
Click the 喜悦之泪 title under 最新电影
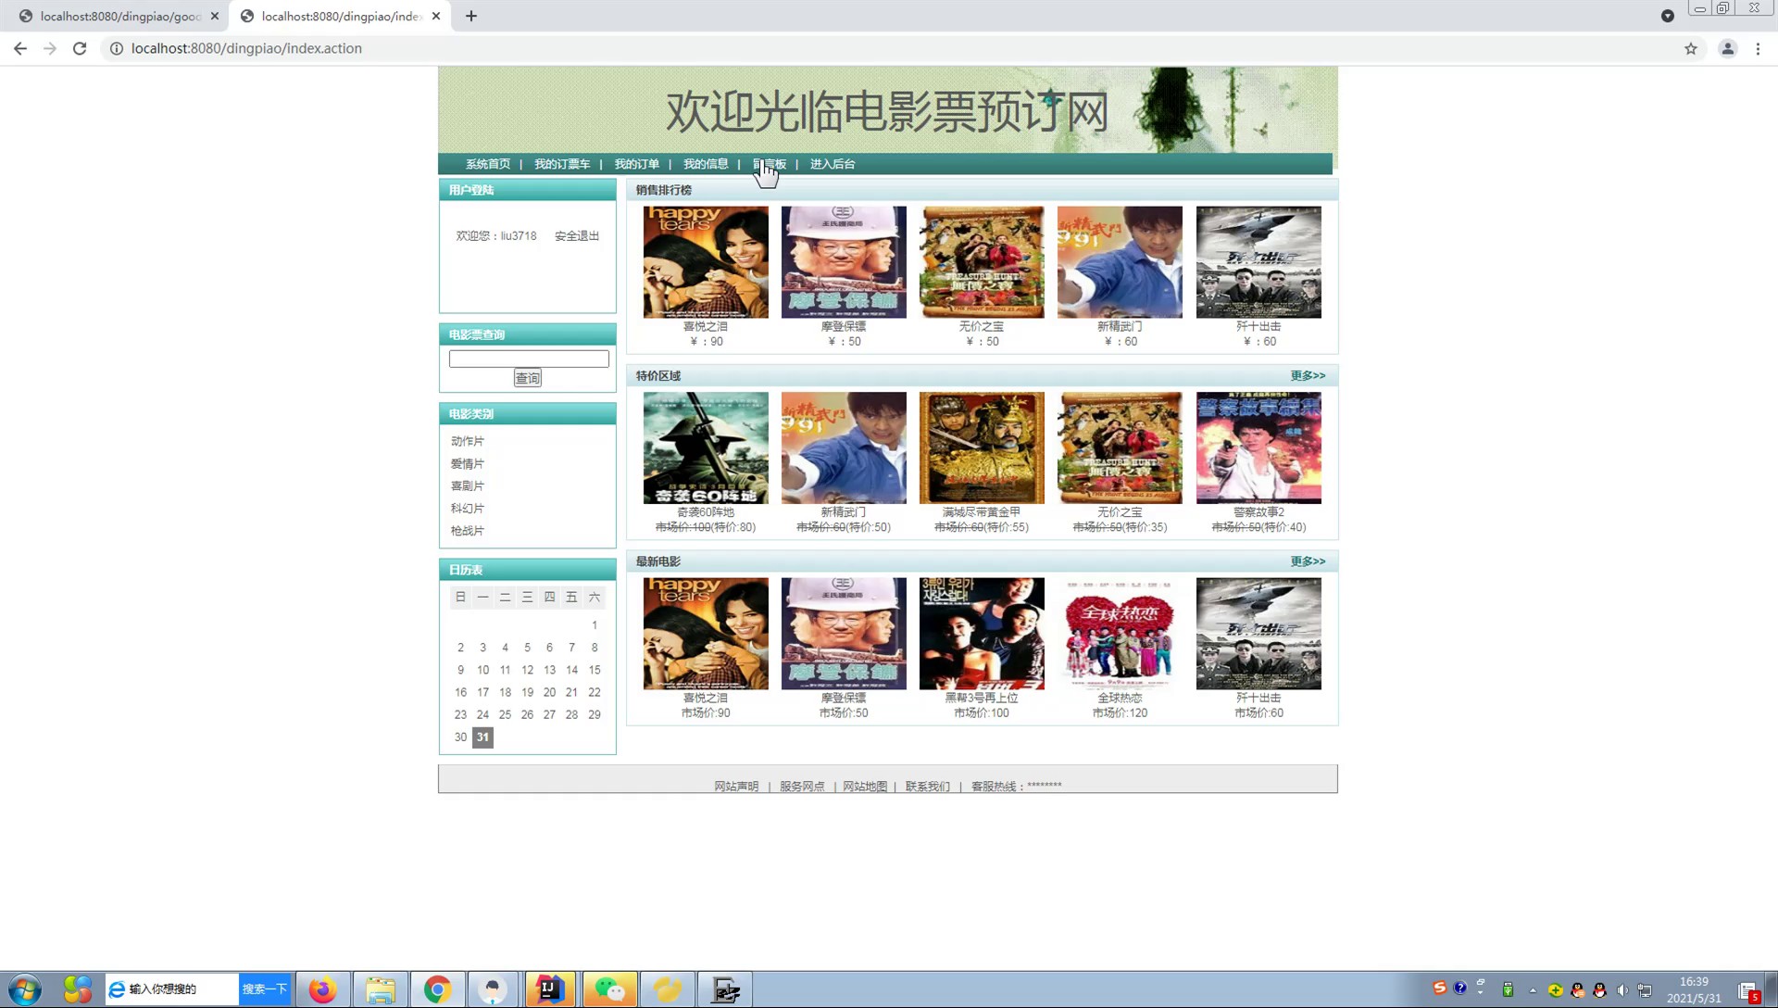pyautogui.click(x=706, y=698)
